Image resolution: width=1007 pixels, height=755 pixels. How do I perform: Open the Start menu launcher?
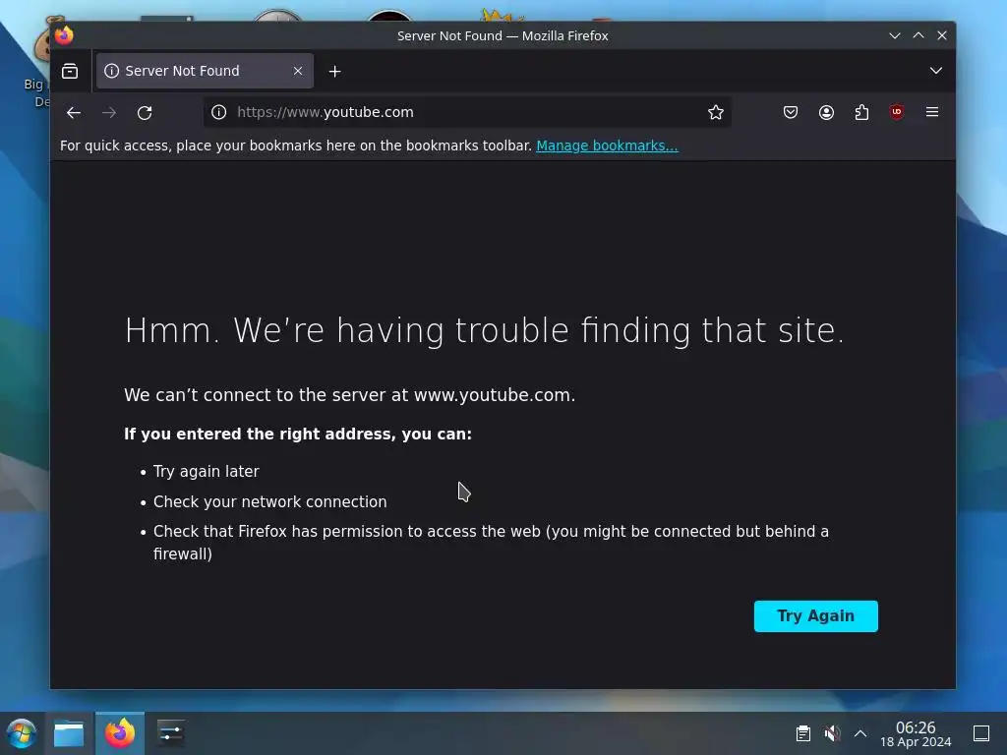(22, 733)
